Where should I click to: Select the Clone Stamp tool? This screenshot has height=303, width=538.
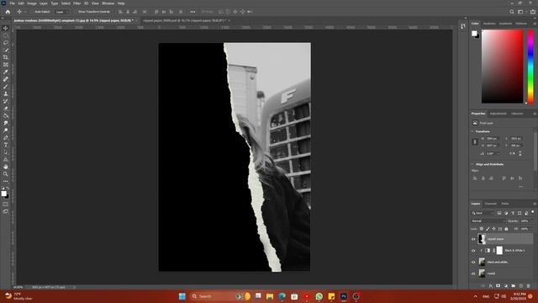tap(6, 93)
